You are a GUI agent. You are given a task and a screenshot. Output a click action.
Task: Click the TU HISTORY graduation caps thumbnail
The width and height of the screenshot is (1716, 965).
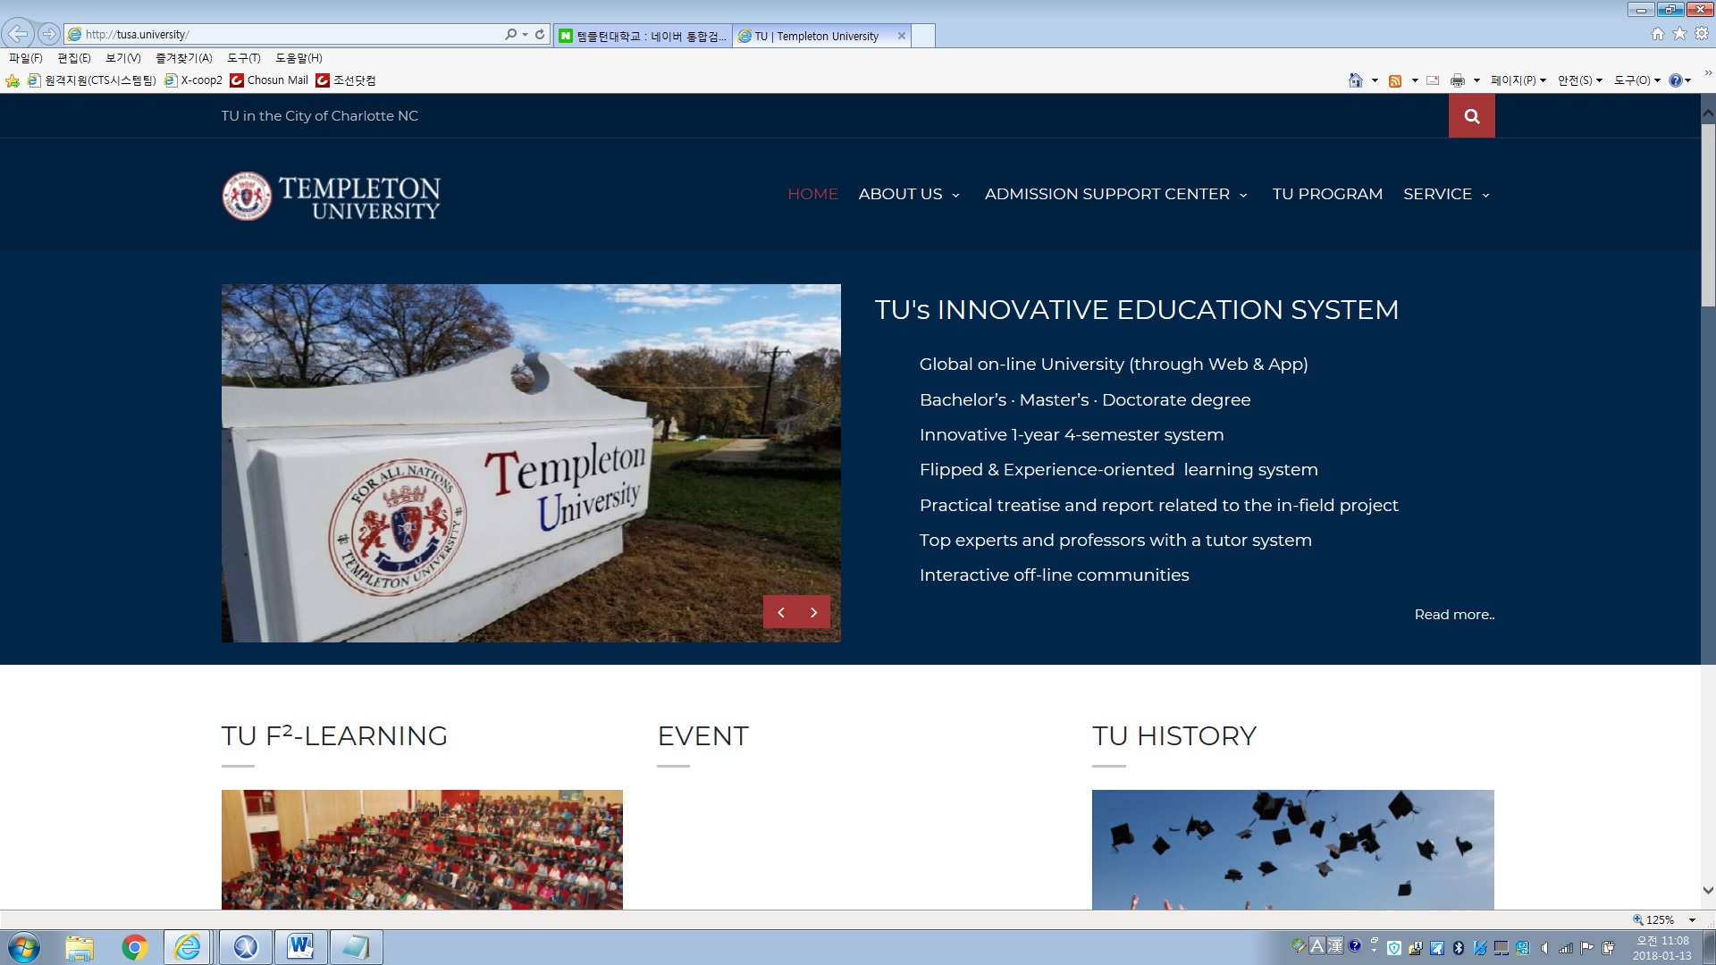point(1292,849)
